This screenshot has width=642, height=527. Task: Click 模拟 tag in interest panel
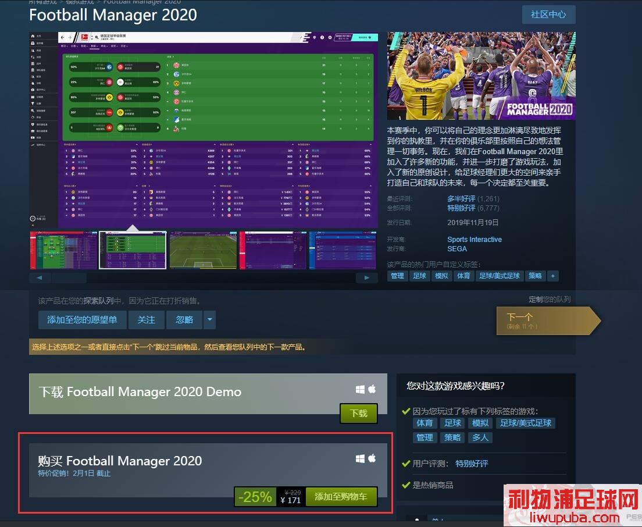(480, 423)
